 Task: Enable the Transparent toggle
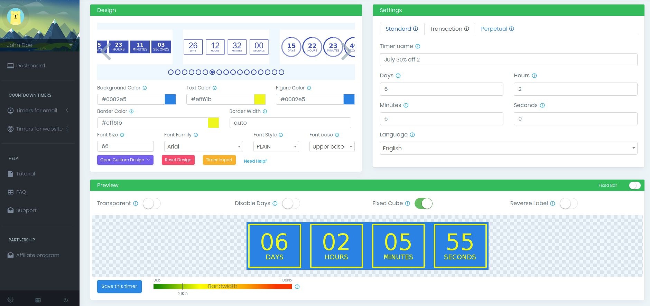[x=152, y=203]
